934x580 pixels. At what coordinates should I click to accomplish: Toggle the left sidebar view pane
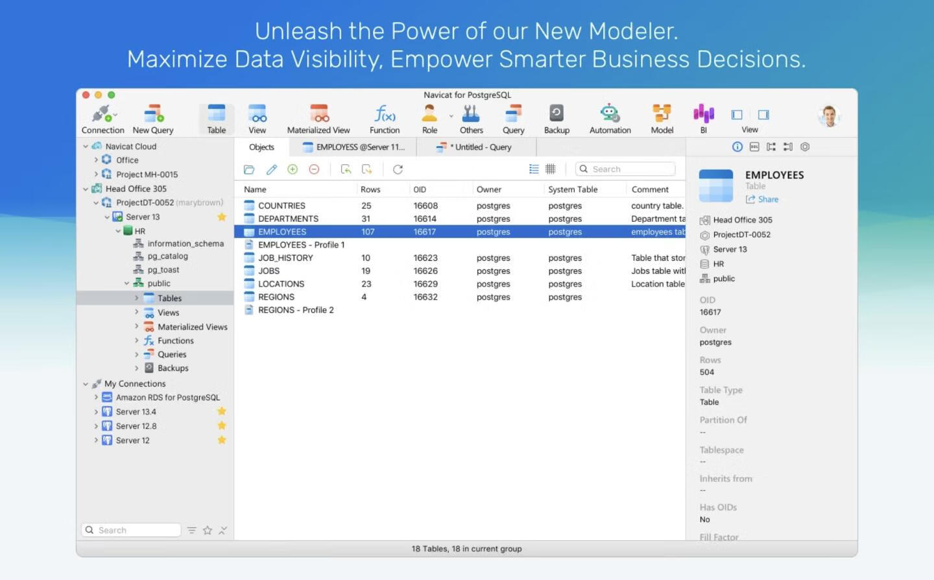point(737,115)
